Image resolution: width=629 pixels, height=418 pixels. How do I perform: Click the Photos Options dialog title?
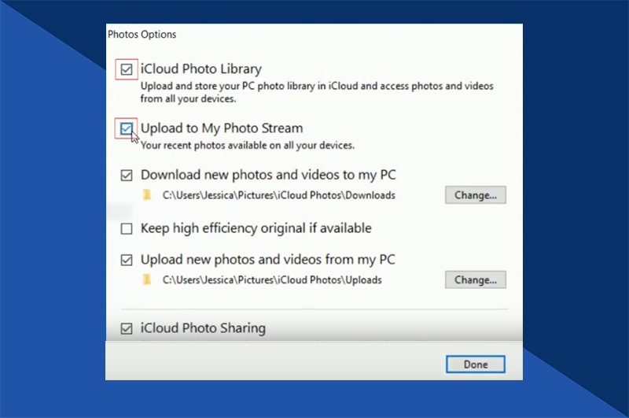point(142,35)
